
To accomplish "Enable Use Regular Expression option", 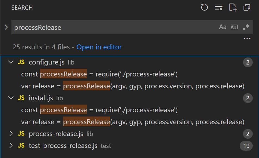I will tap(246, 27).
